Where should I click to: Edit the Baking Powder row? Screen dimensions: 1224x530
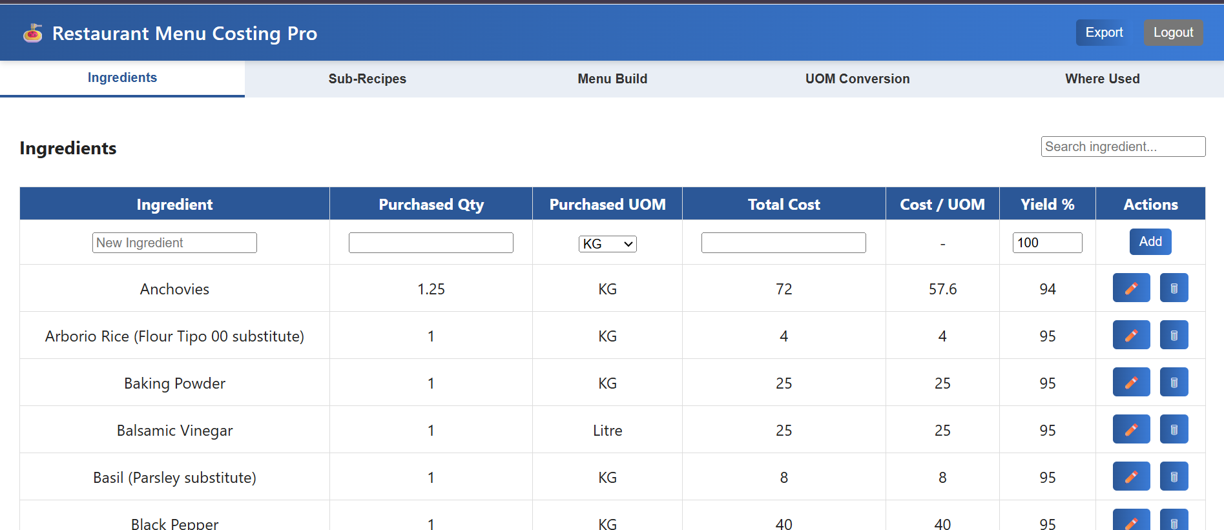(1131, 382)
